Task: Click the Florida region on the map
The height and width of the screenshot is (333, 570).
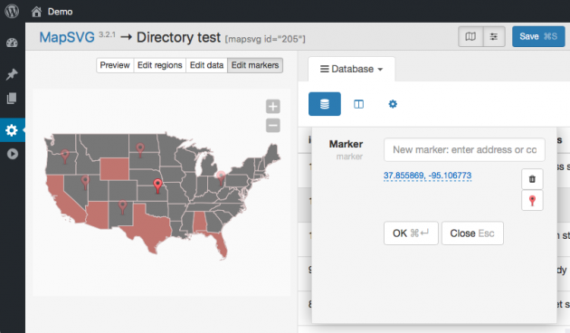Action: [220, 244]
